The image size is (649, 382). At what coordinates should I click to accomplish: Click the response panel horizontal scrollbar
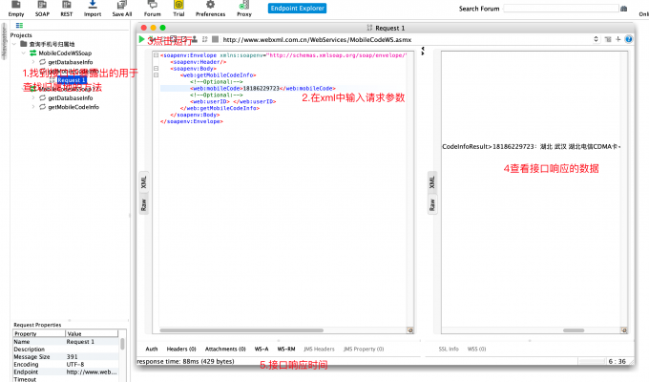(574, 330)
